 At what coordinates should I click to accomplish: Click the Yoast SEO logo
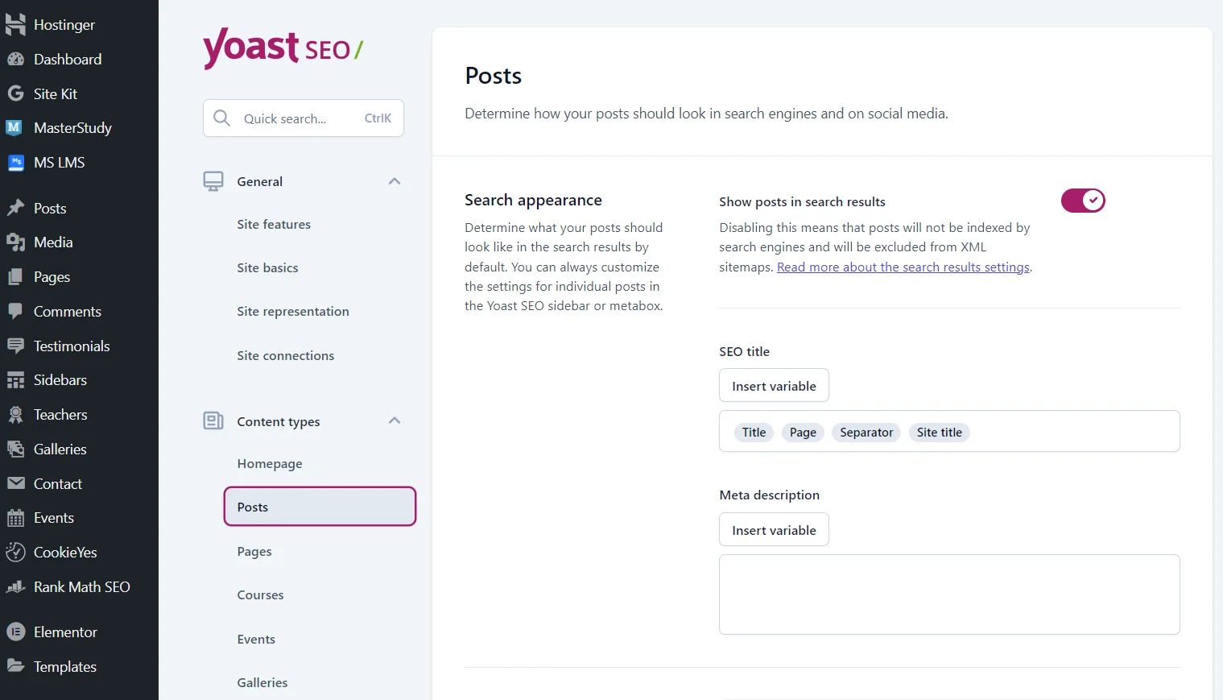283,48
